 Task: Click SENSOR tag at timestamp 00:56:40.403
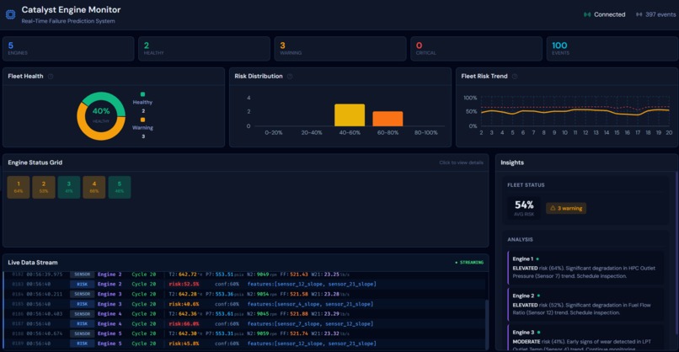pos(83,314)
